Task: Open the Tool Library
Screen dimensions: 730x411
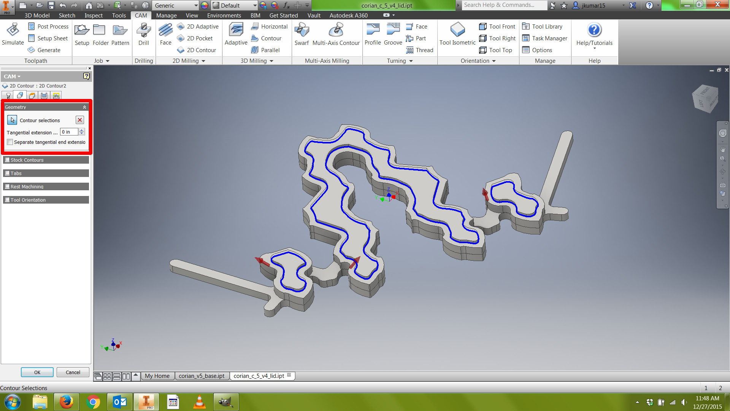Action: coord(542,27)
